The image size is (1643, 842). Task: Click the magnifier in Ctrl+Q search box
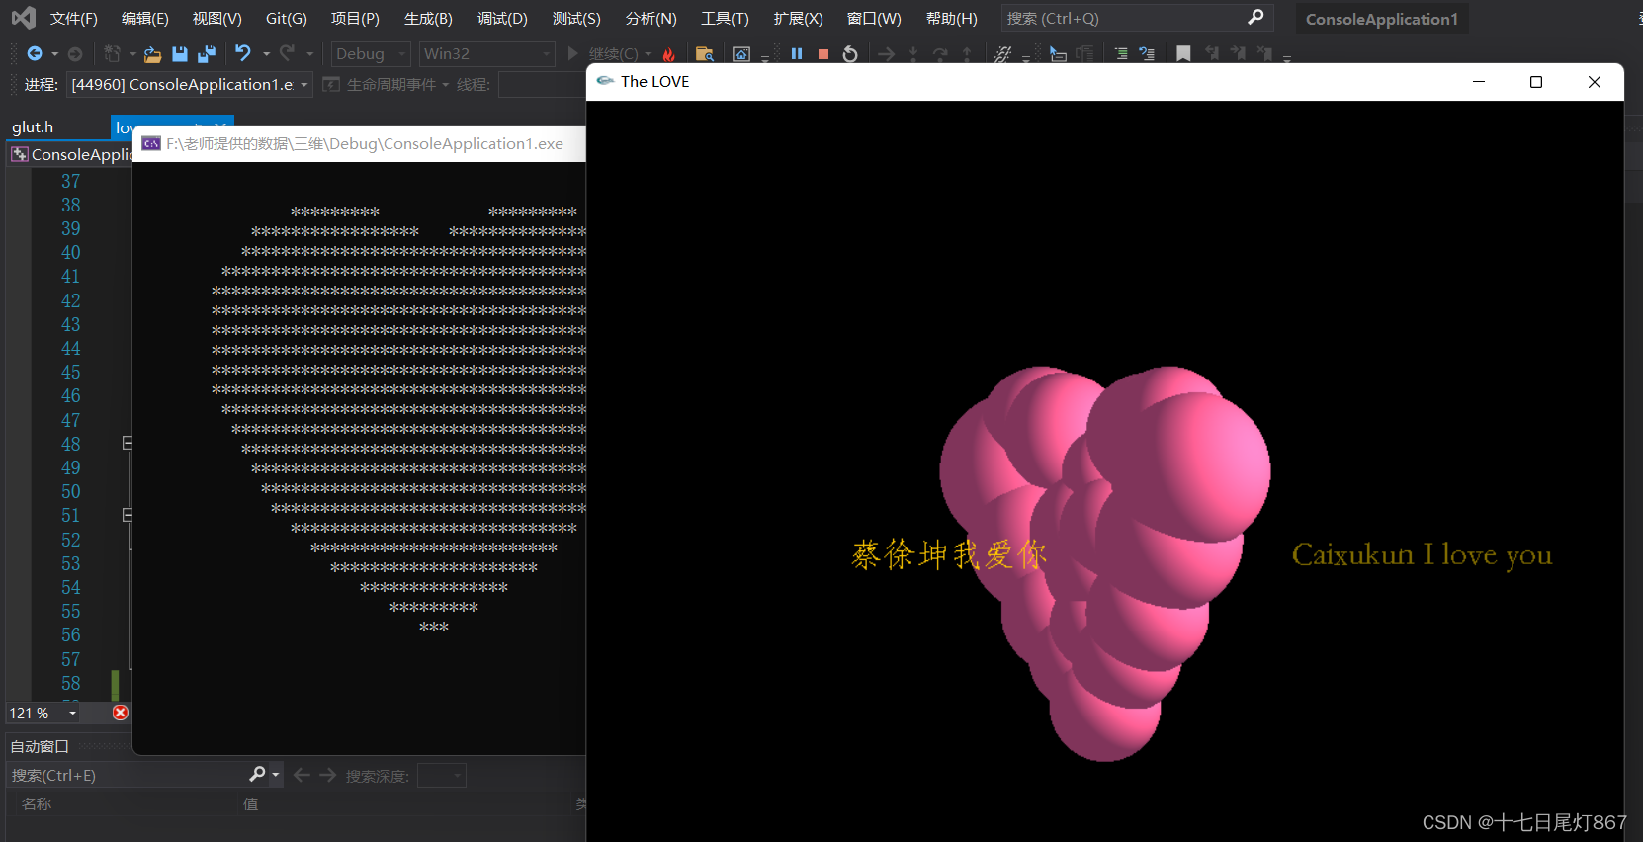(1255, 18)
